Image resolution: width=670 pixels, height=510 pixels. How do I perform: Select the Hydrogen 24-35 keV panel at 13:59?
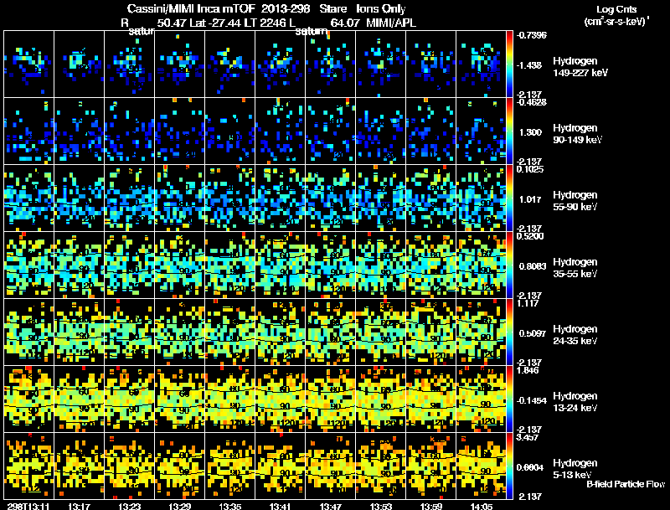click(x=431, y=332)
